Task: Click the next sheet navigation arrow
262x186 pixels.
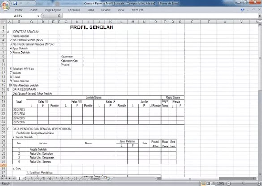Action: pyautogui.click(x=10, y=179)
